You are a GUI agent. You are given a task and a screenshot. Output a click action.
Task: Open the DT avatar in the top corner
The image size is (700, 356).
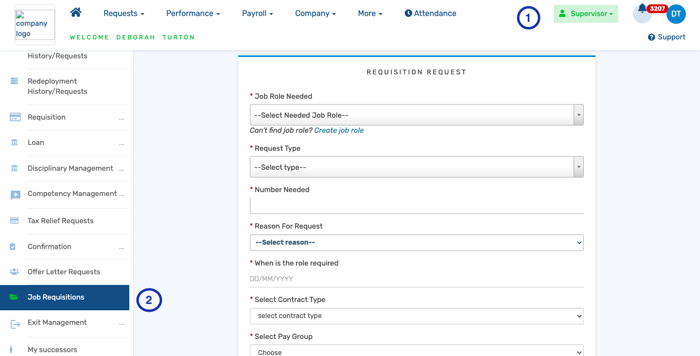(x=676, y=14)
